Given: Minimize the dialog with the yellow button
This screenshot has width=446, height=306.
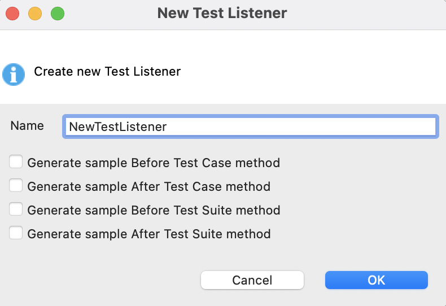Looking at the screenshot, I should pos(35,13).
